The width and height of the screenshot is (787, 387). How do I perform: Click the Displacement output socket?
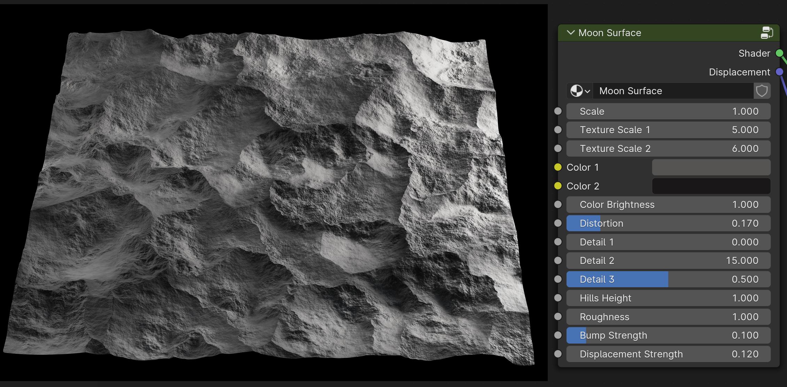[x=779, y=72]
